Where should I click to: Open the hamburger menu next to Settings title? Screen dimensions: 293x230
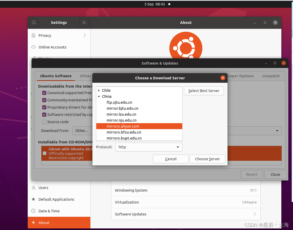click(84, 23)
